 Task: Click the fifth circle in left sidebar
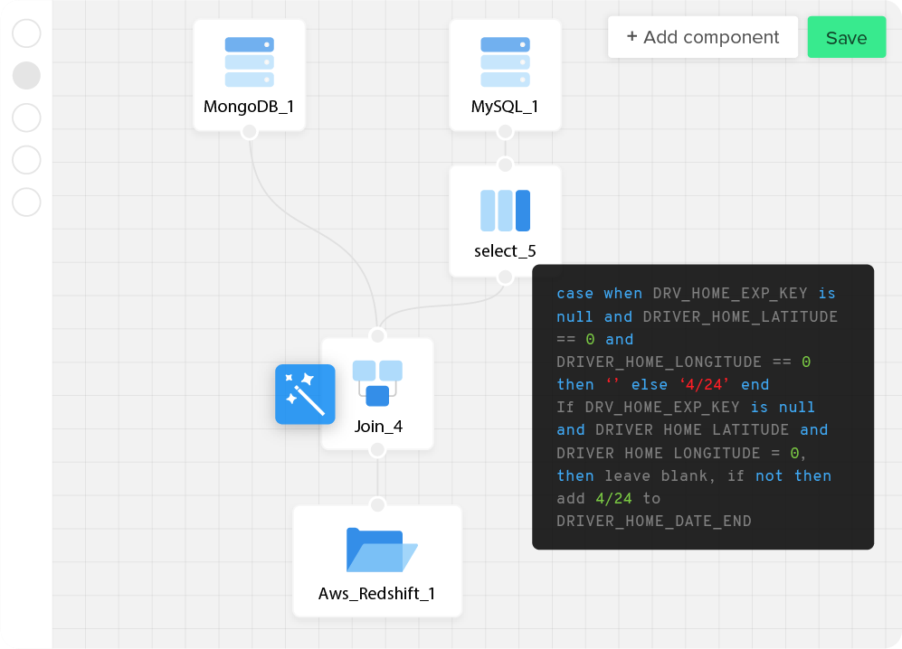click(x=26, y=202)
